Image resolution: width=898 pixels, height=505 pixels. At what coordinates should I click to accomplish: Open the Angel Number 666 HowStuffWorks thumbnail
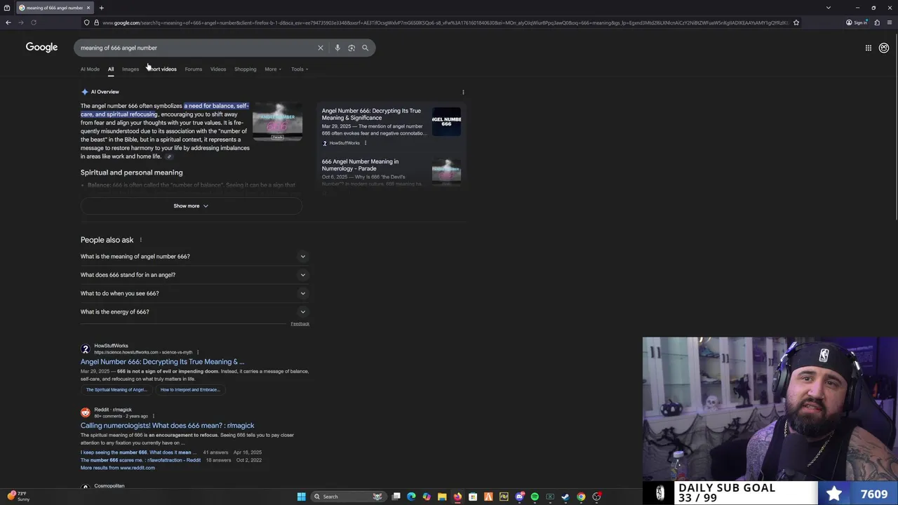click(x=446, y=121)
